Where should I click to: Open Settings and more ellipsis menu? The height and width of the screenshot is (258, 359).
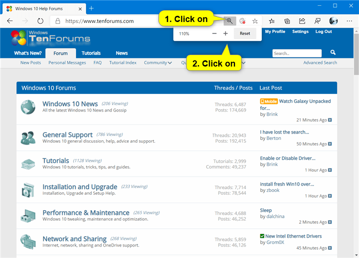click(x=349, y=21)
